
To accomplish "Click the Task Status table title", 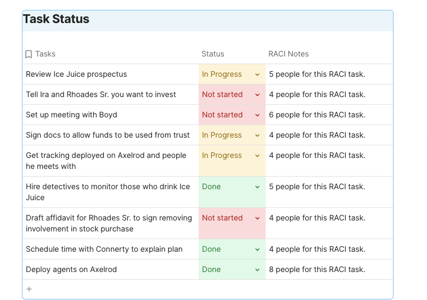I will [x=56, y=19].
